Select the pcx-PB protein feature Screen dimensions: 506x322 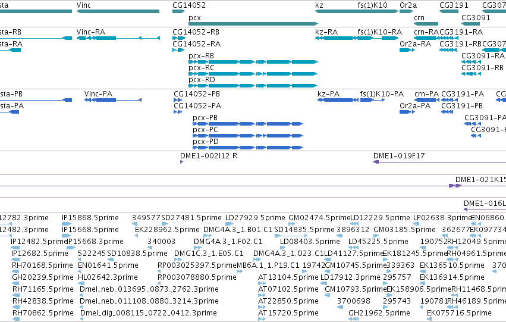point(248,124)
